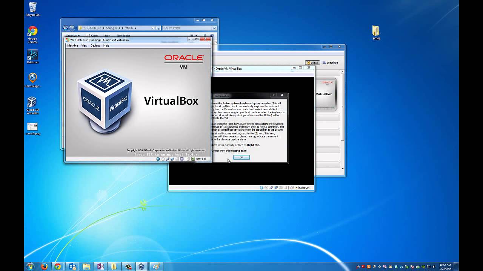Switch to Details view in VirtualBox Manager
This screenshot has height=271, width=483.
click(x=312, y=62)
